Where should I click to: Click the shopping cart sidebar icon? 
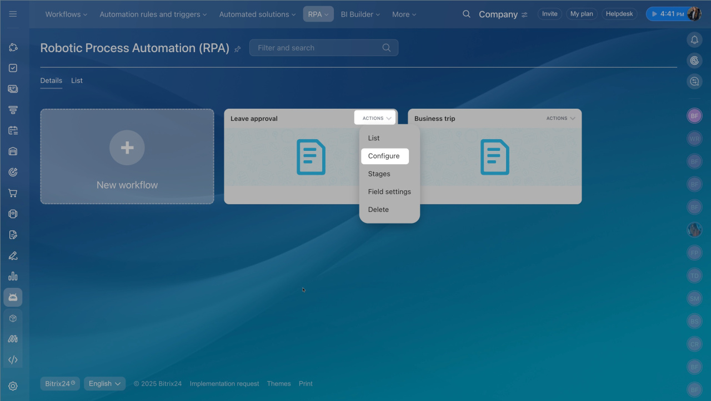[x=13, y=193]
